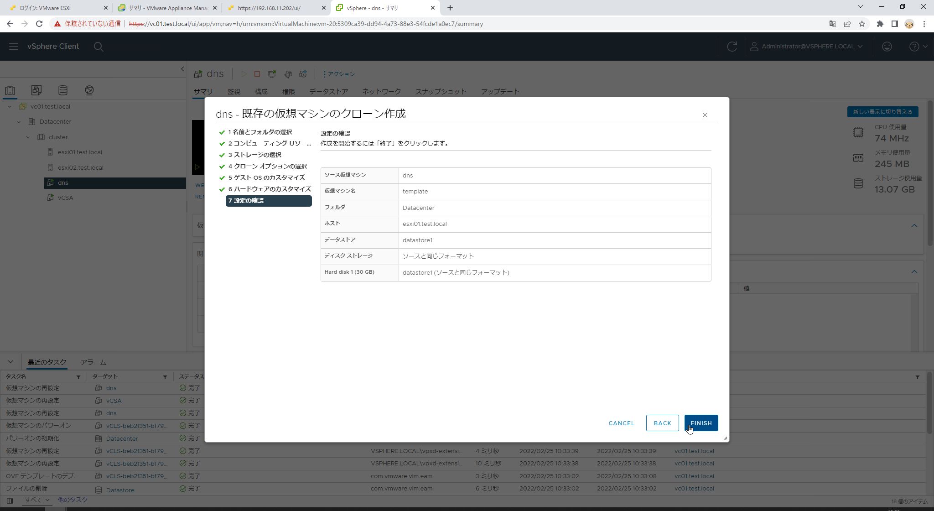The width and height of the screenshot is (934, 511).
Task: Open a new browser tab
Action: click(450, 8)
